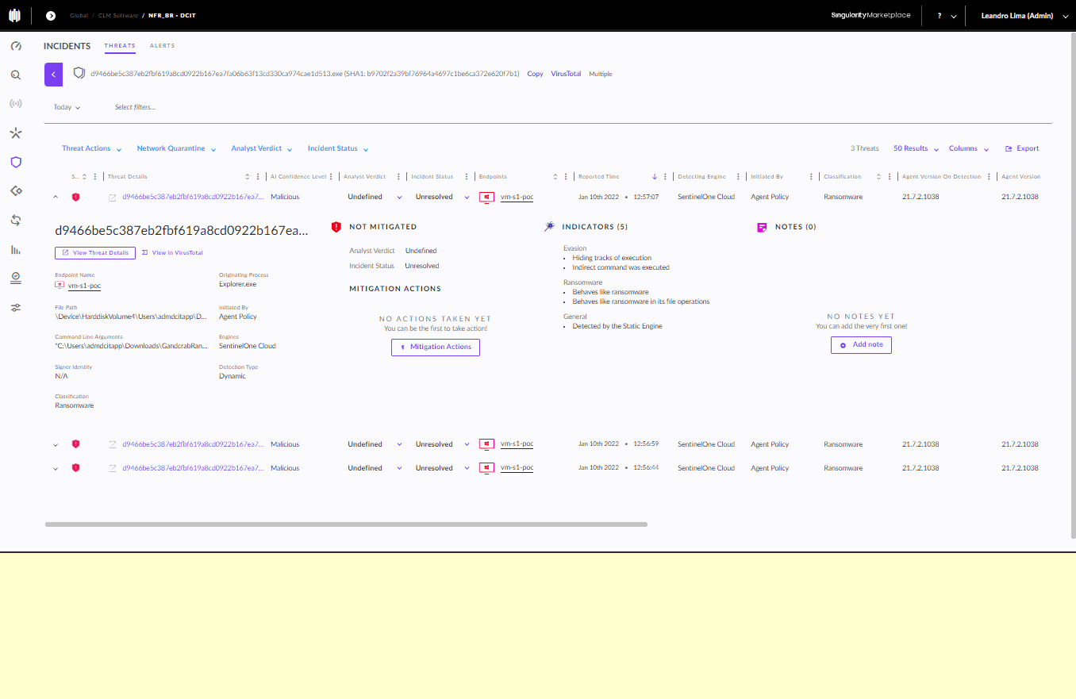Click the Windows endpoint icon in the 12:56:44 row

(486, 468)
